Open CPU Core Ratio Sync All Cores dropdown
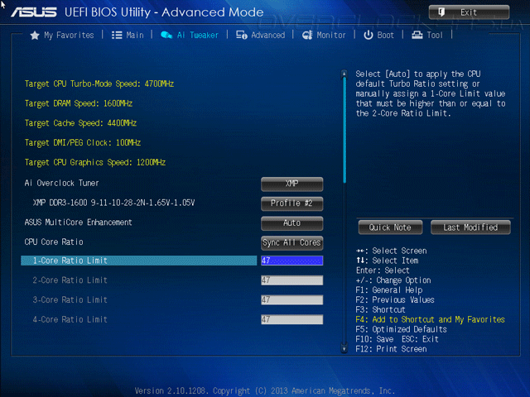The image size is (530, 397). tap(291, 242)
